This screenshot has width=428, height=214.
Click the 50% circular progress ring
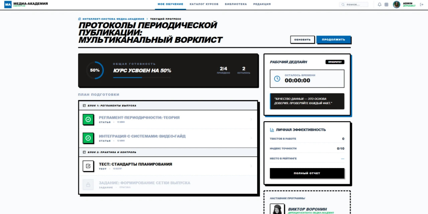pos(95,70)
